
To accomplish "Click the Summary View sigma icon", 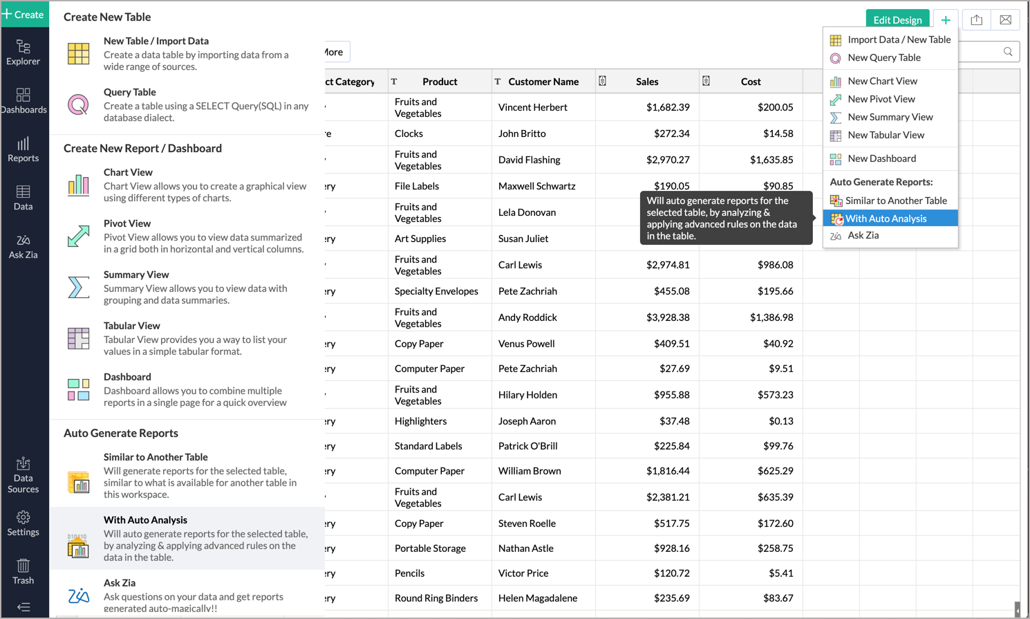I will click(78, 287).
